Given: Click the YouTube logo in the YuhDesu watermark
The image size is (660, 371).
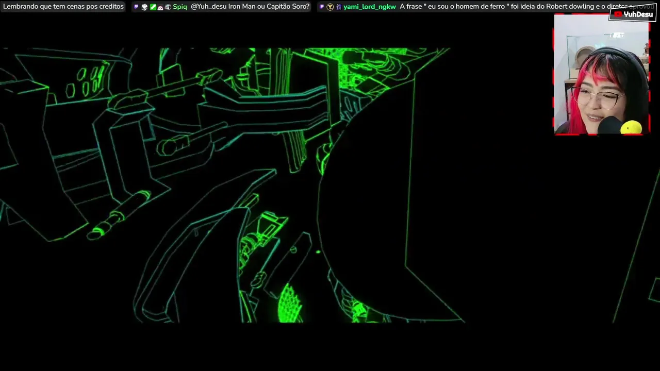Looking at the screenshot, I should click(618, 14).
